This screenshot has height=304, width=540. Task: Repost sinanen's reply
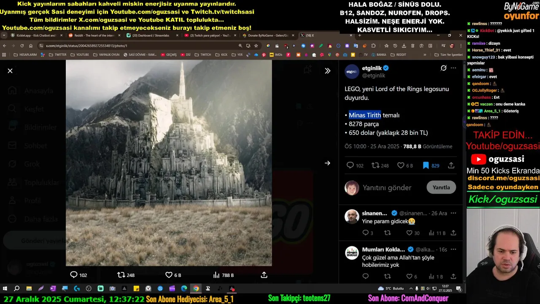tap(387, 233)
